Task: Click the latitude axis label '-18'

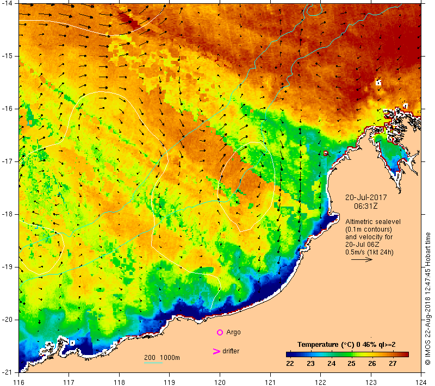Action: [7, 214]
